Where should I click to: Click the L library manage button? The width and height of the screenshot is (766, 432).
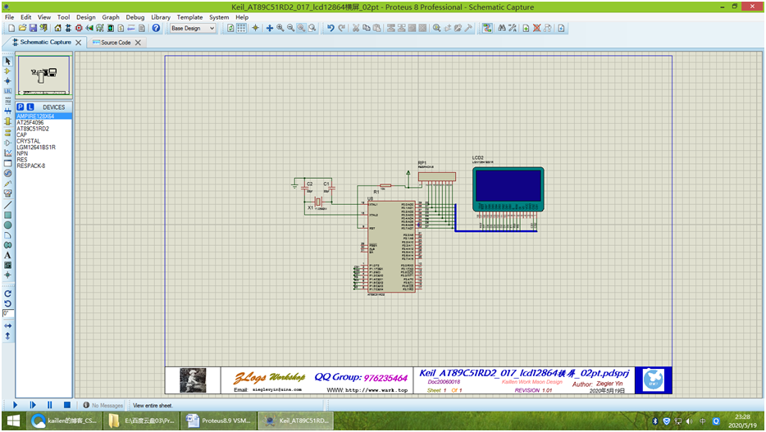click(30, 107)
